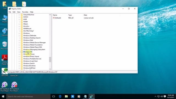Open the Edit menu
Image resolution: width=176 pixels, height=99 pixels.
tap(14, 12)
